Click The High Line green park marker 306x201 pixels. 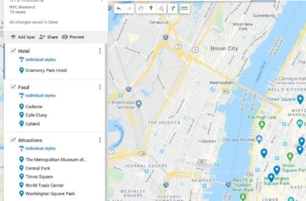[262, 125]
